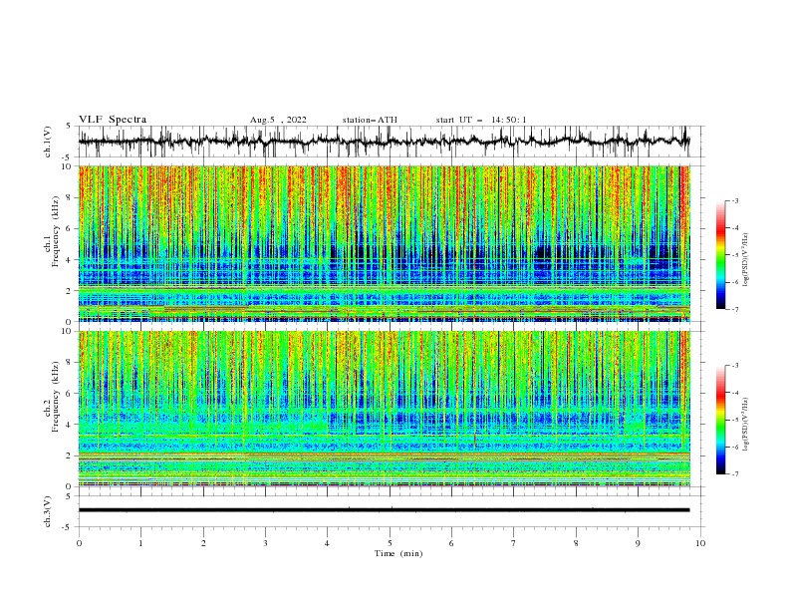The image size is (789, 610).
Task: Click the ch.1 spectrogram plot area
Action: (x=385, y=243)
